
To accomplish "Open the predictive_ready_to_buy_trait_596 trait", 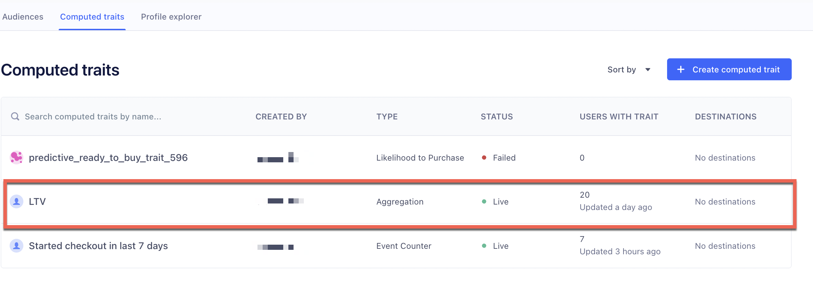I will point(108,158).
